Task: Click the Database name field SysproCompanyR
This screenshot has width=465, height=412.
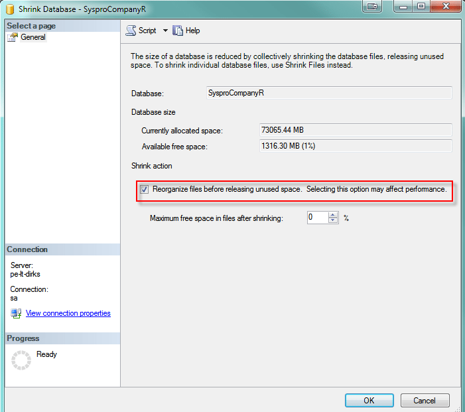Action: tap(329, 93)
